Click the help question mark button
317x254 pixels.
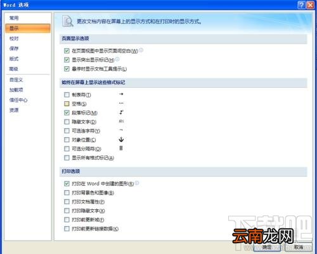(x=301, y=5)
